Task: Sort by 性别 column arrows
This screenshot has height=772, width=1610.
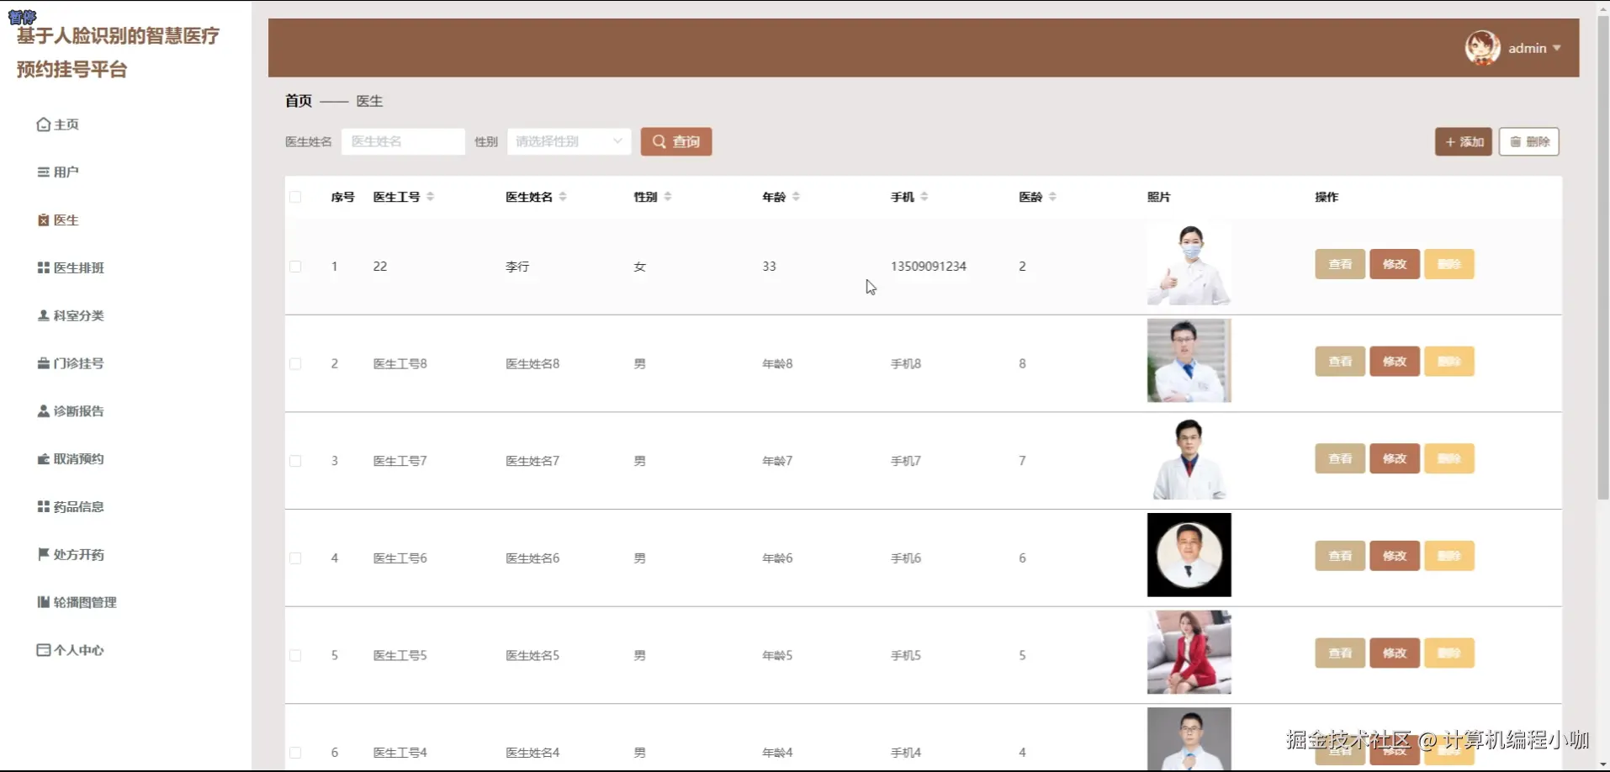Action: [x=668, y=197]
